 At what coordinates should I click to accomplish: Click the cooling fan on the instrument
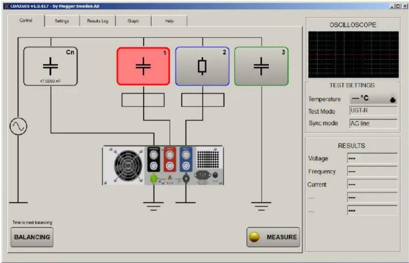128,166
